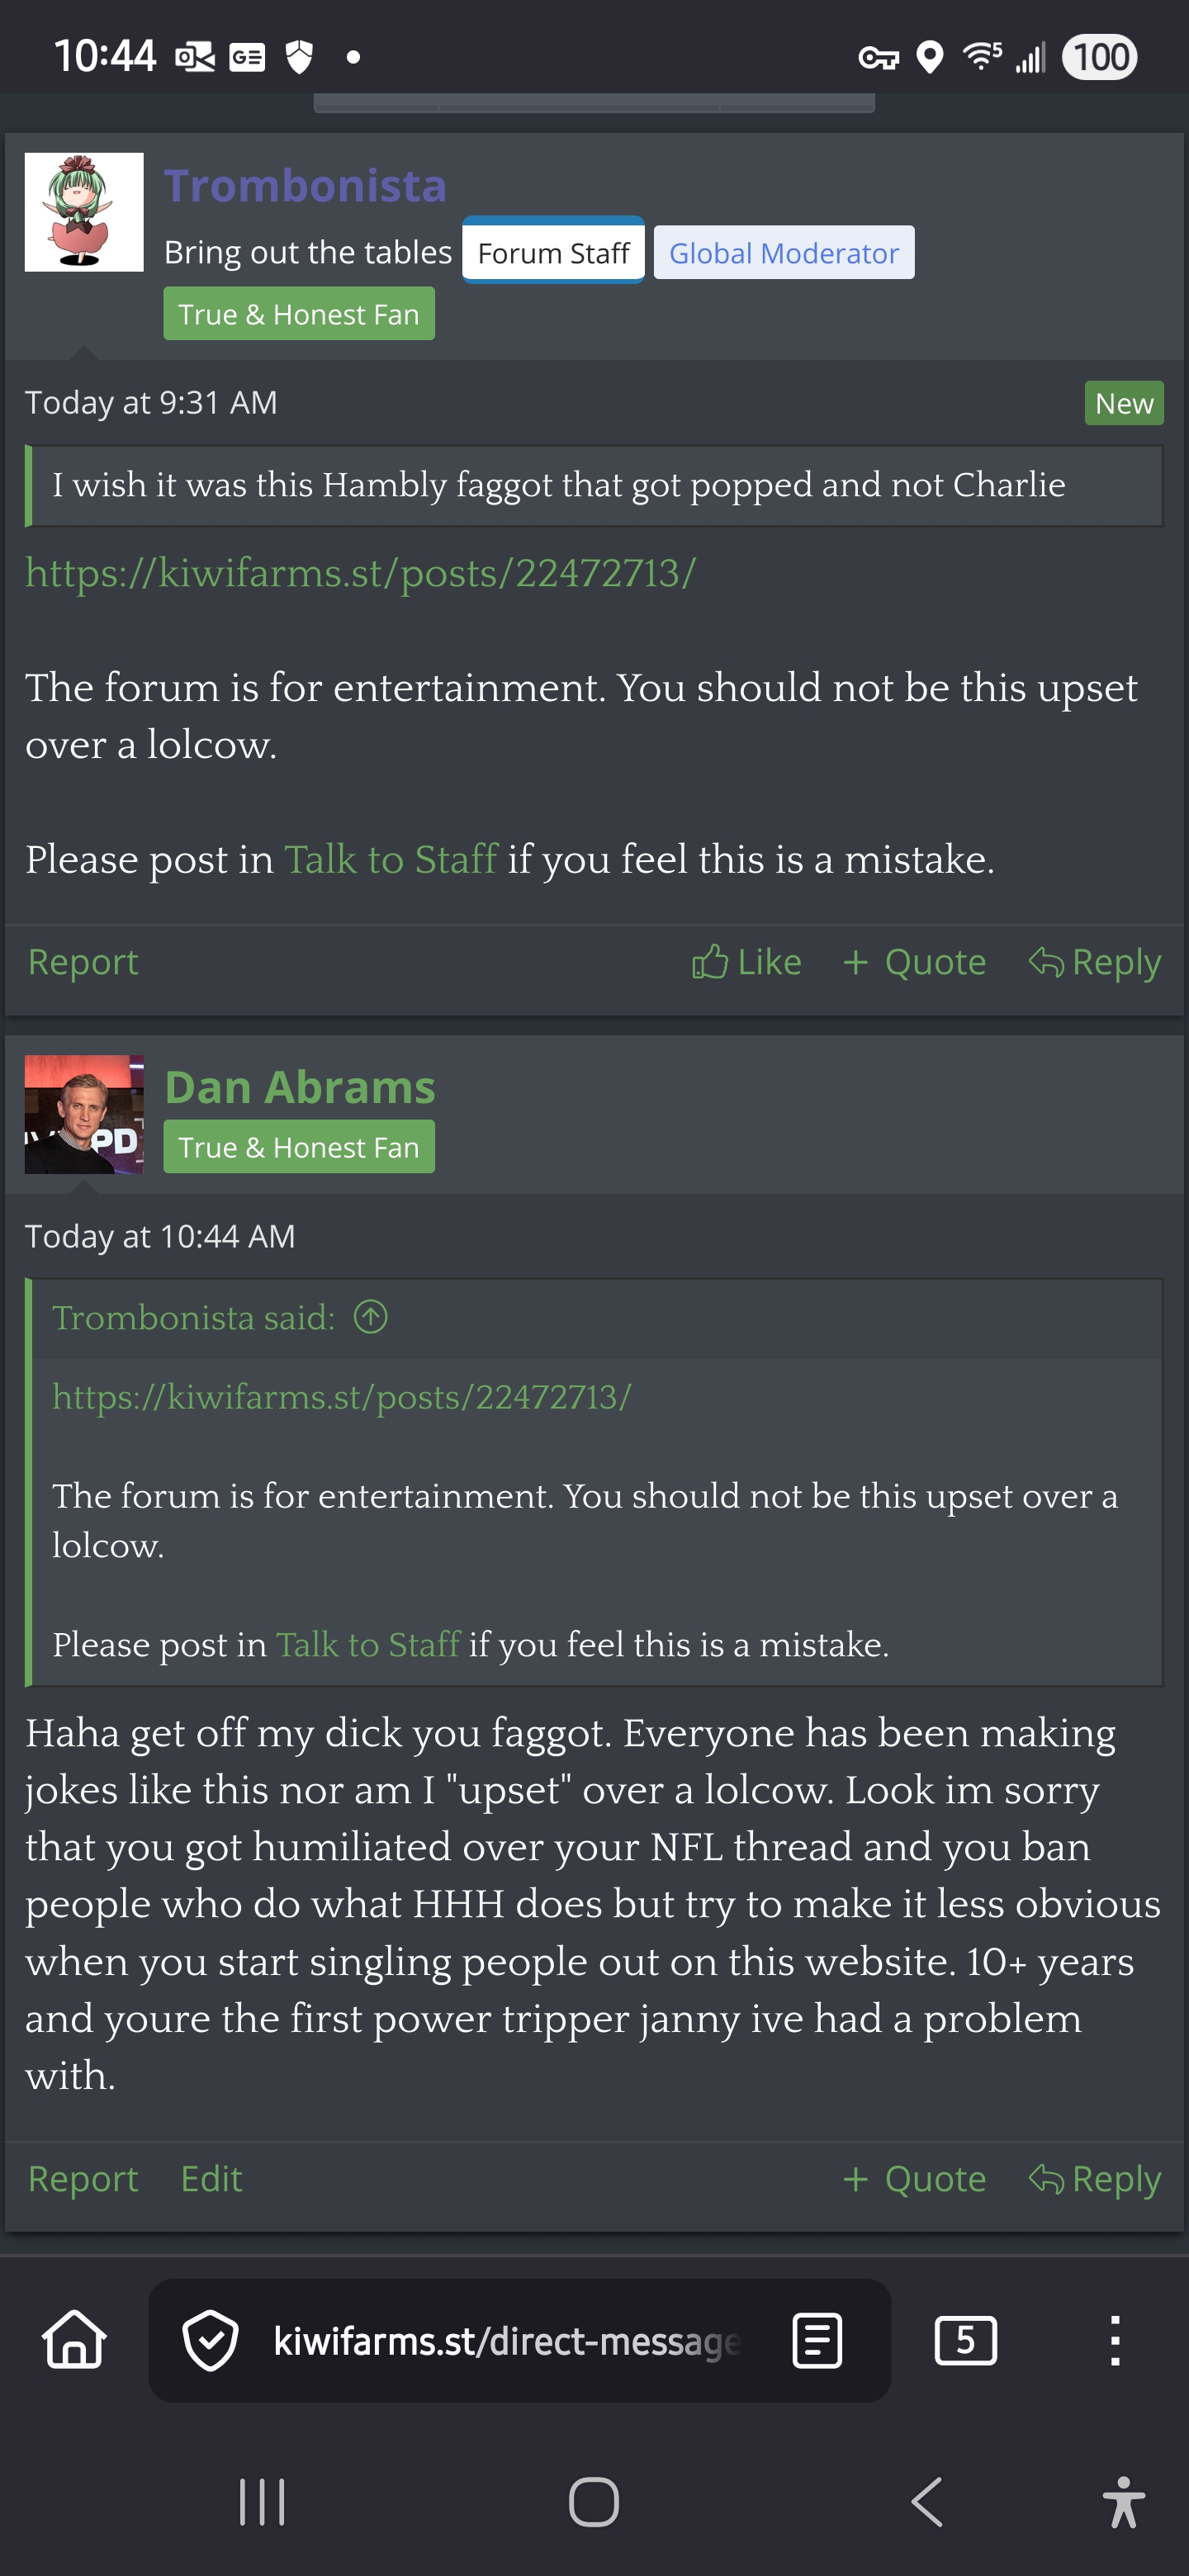Tap the accessibility shortcut icon
This screenshot has width=1189, height=2576.
tap(1122, 2502)
